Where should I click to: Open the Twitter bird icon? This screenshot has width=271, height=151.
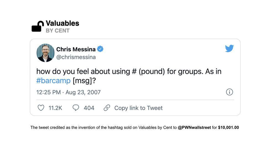229,48
